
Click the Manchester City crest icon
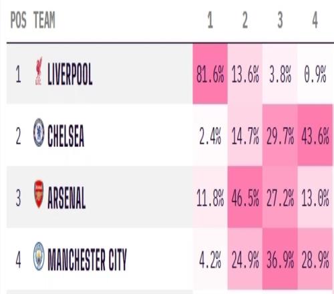point(39,257)
